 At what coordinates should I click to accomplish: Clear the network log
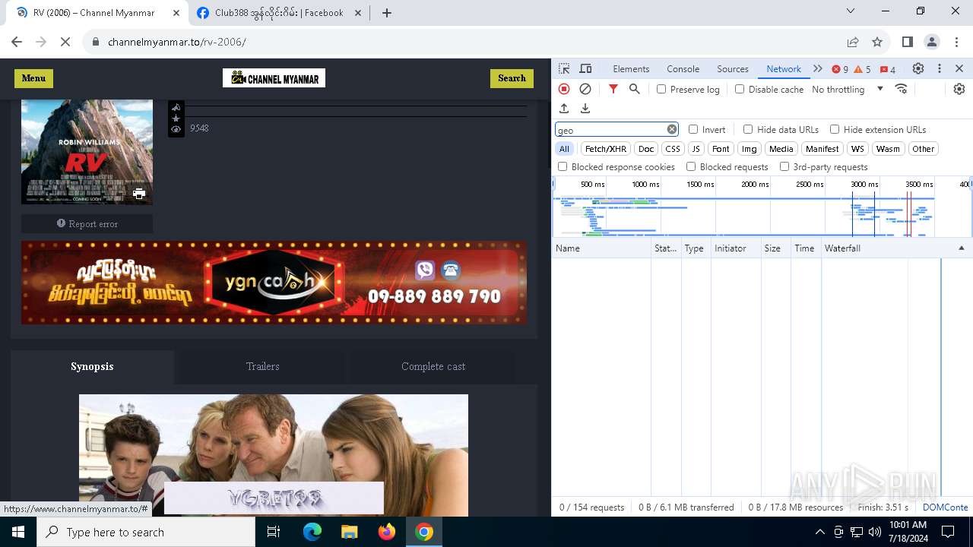[585, 89]
